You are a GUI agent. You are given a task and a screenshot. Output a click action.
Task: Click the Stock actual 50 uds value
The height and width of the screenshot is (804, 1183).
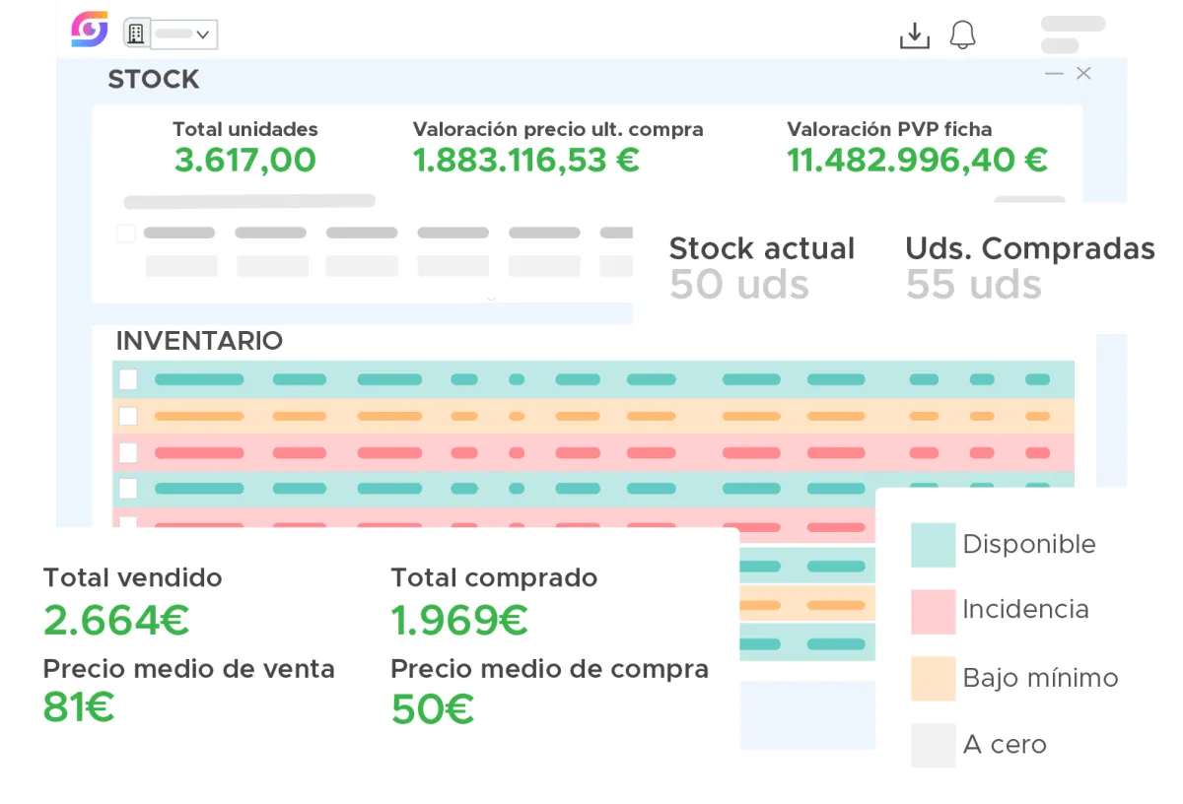[x=739, y=285]
